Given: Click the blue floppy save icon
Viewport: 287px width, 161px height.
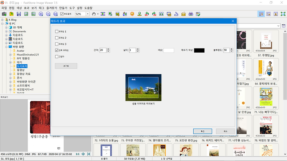Looking at the screenshot, I should [19, 14].
